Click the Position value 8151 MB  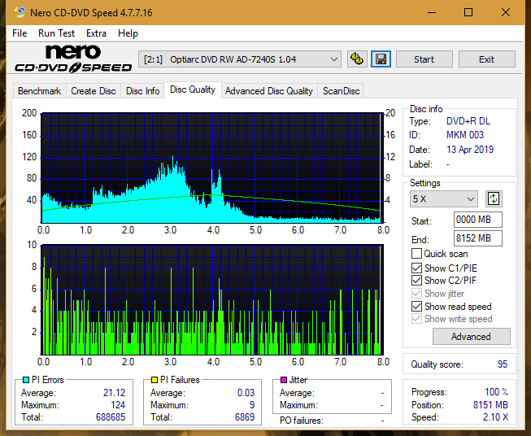click(490, 405)
